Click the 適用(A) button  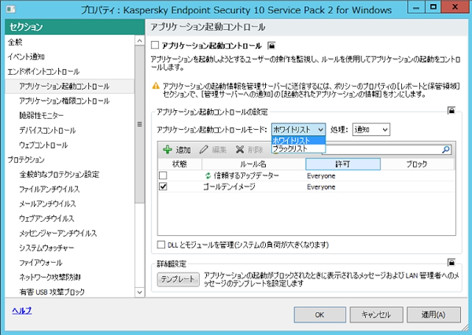432,314
